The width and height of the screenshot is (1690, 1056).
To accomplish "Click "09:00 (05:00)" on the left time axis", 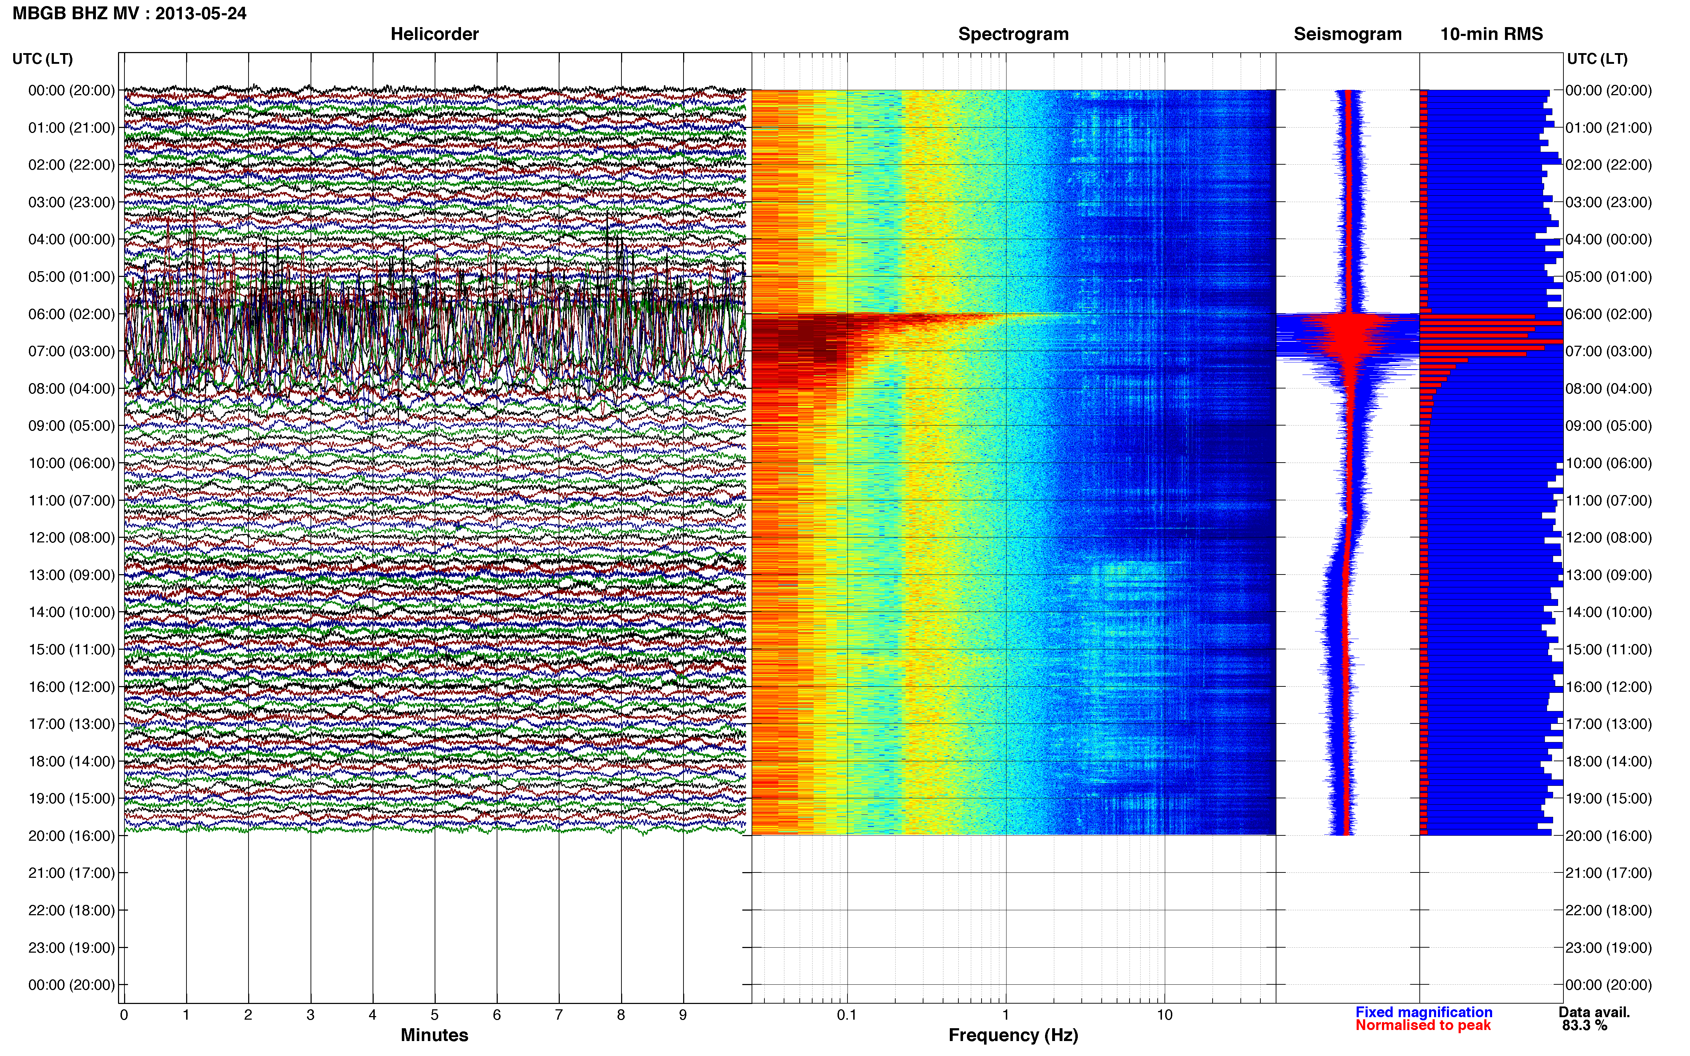I will pyautogui.click(x=71, y=426).
